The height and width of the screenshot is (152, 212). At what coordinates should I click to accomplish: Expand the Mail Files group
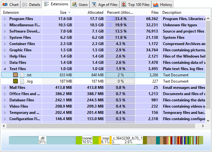point(5,88)
